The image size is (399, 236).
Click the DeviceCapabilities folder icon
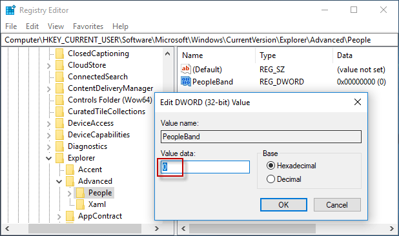60,135
